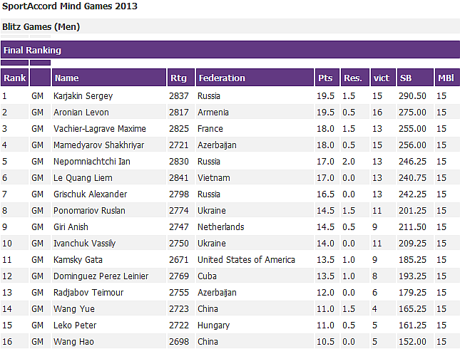Open player Karjakin Sergey

coord(83,96)
